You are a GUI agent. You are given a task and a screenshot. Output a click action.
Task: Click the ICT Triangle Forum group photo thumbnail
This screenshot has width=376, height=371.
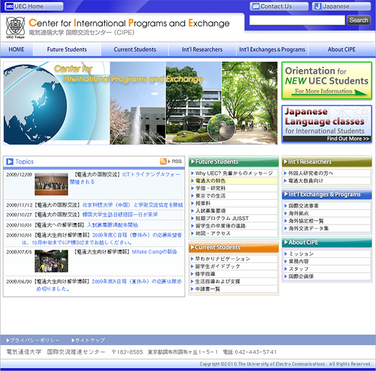click(x=51, y=184)
